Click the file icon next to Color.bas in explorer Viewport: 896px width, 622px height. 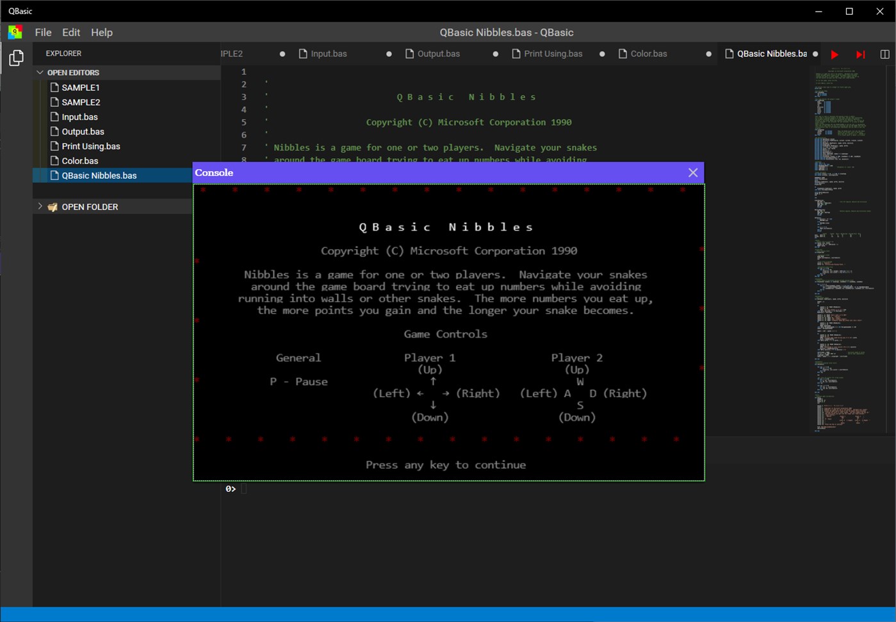[x=54, y=161]
